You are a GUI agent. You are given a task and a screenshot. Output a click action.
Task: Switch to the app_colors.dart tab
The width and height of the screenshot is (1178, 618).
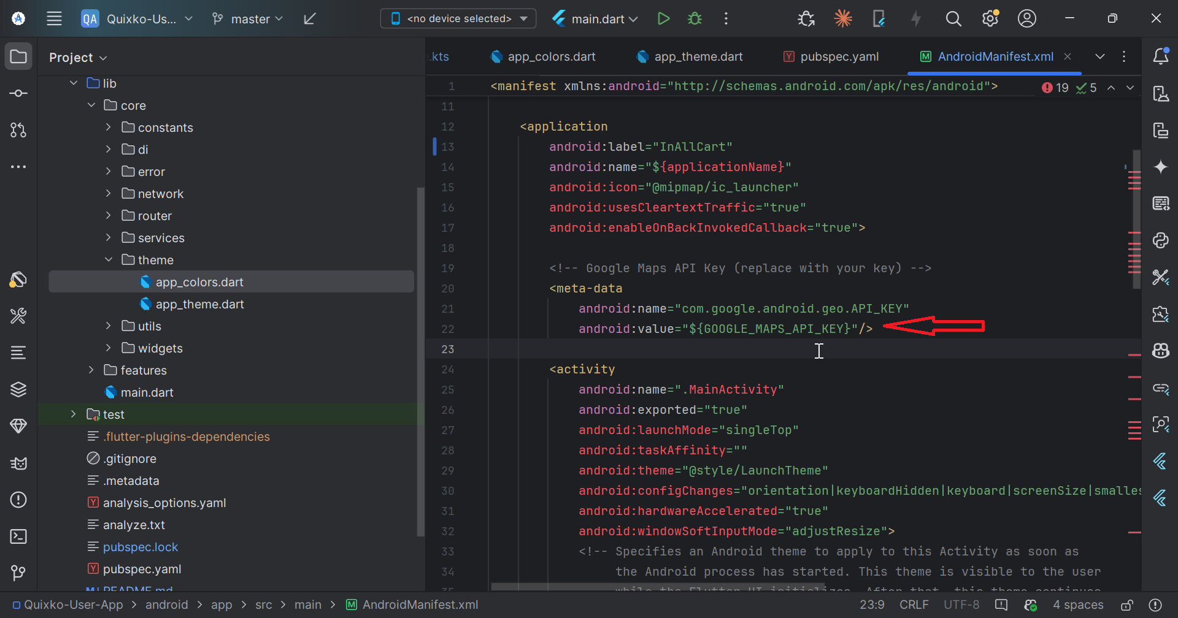click(x=544, y=56)
